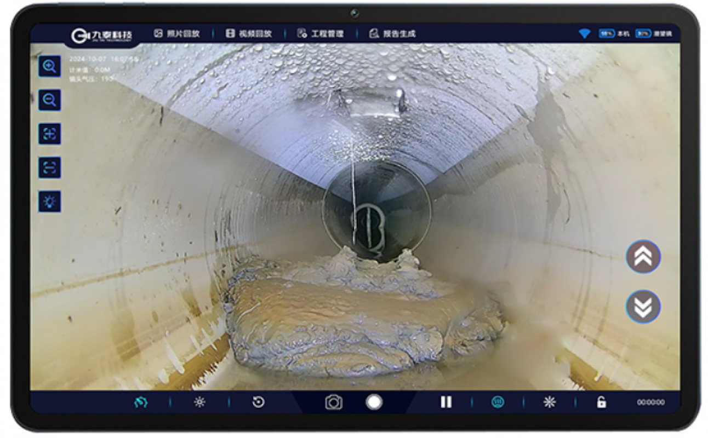Open the 照片回放 photo playback tab
Screen dimensions: 708x438
(177, 33)
